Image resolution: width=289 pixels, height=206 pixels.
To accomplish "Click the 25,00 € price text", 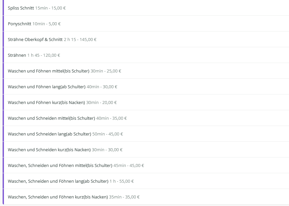I will click(x=114, y=71).
